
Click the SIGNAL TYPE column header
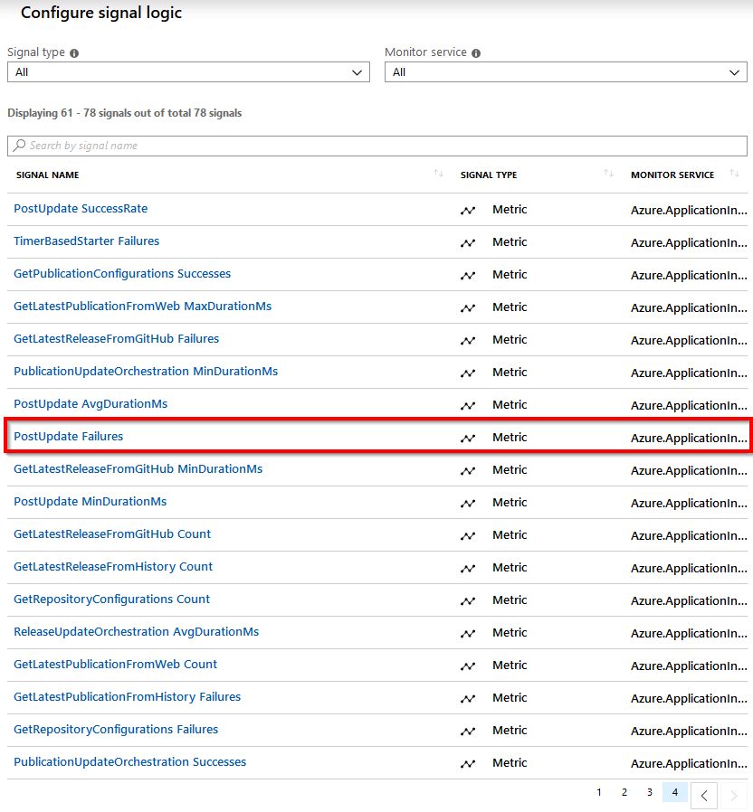(489, 175)
